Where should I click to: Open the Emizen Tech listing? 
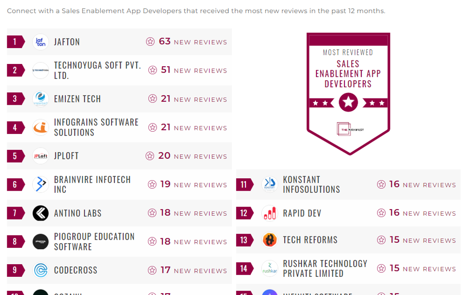coord(77,99)
